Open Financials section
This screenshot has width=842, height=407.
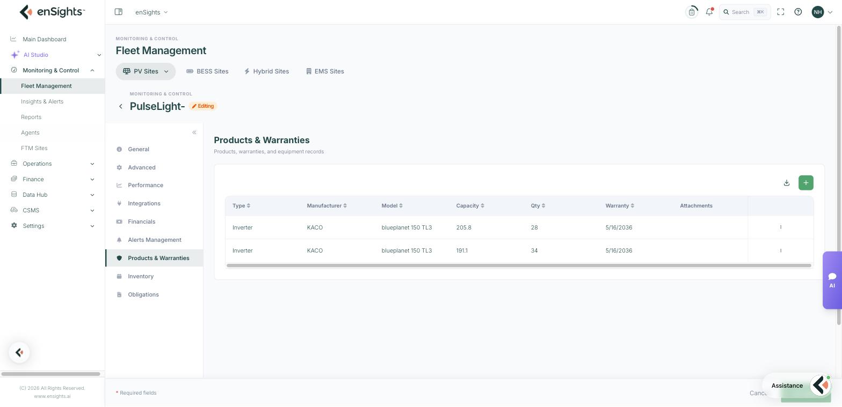154,221
